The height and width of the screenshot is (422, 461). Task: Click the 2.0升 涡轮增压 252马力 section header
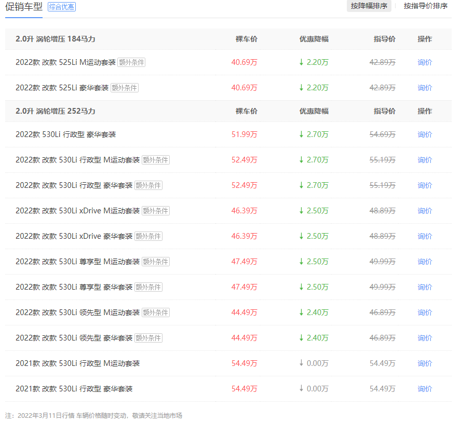[55, 111]
